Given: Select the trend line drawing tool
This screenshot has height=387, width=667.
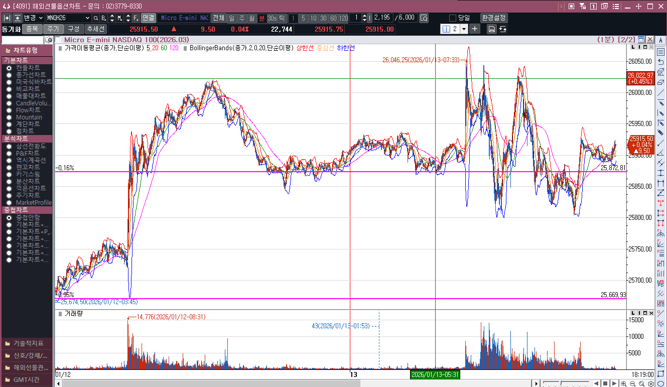Looking at the screenshot, I should pos(660,92).
